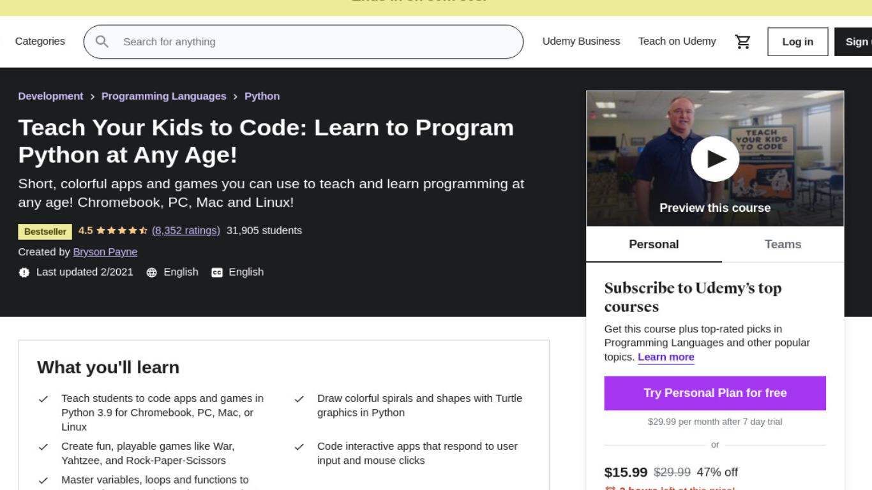The image size is (872, 490).
Task: Click the course subtitle starting 'Short, colorful apps'
Action: [271, 193]
